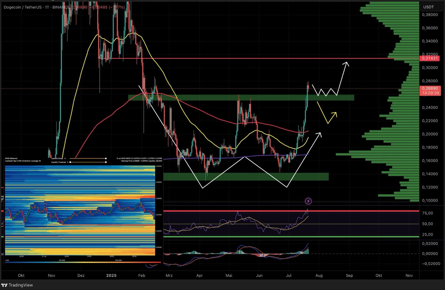Click the 0,30000 price axis label
This screenshot has height=290, width=445.
click(430, 68)
